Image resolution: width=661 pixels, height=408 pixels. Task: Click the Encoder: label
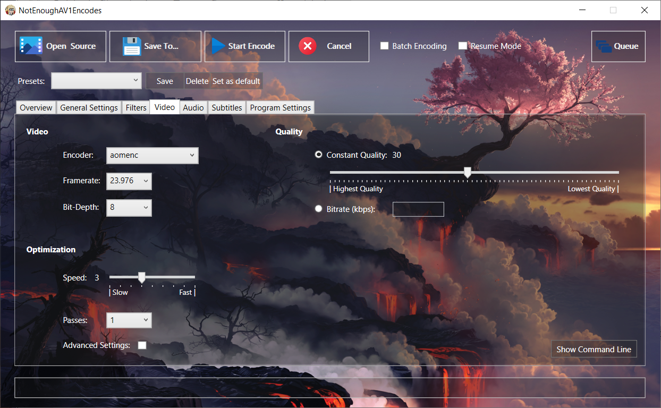click(x=78, y=155)
